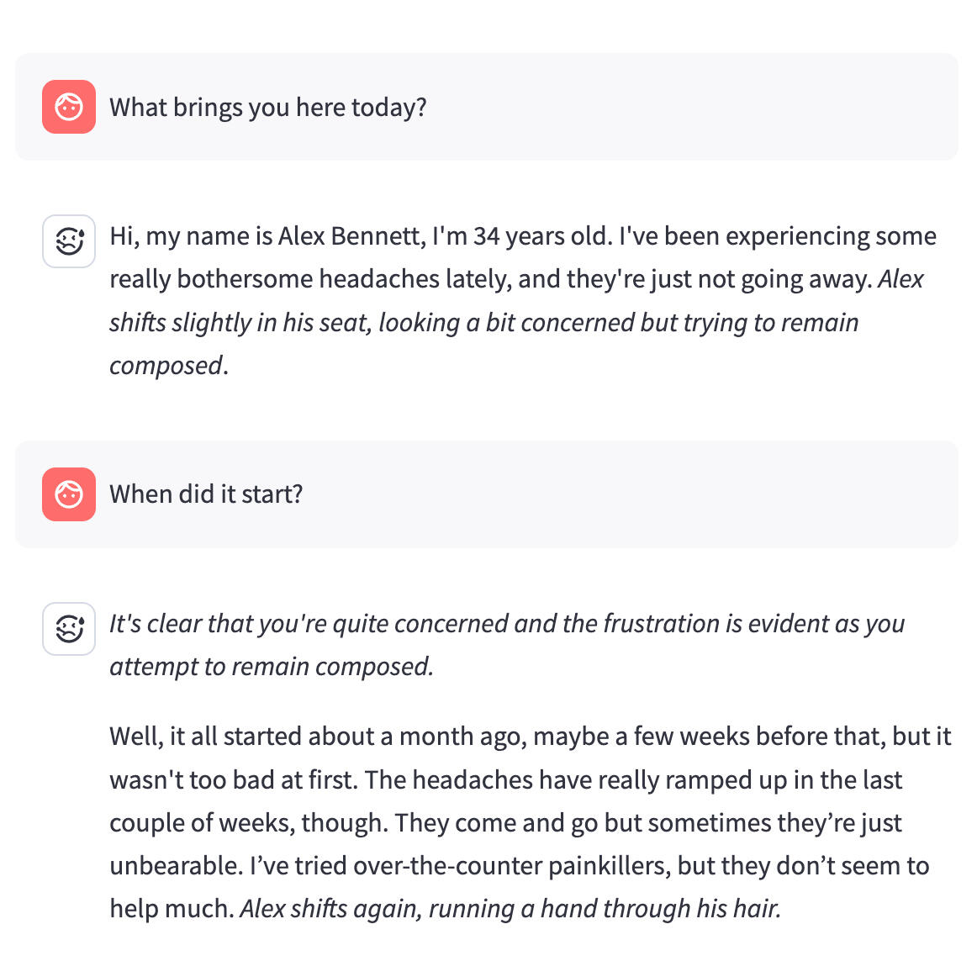Click the red user avatar beside "When did it start?"

[x=69, y=494]
